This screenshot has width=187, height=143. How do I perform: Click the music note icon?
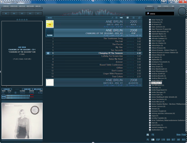point(112,18)
